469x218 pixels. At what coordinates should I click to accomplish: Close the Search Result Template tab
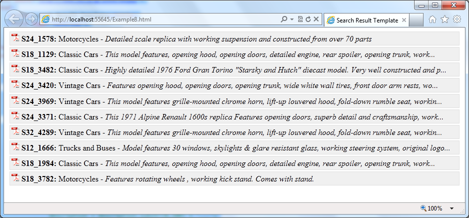tap(404, 20)
